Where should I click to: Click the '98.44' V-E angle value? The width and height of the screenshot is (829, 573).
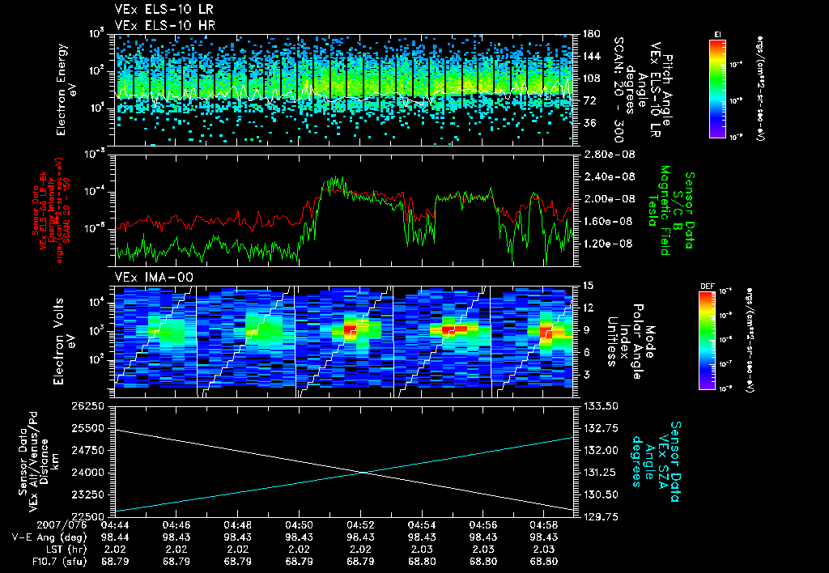pos(115,537)
